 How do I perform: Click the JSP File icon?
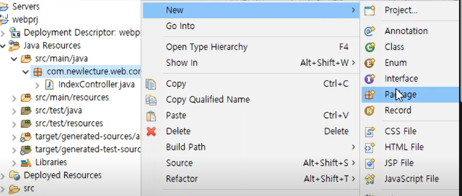tap(370, 163)
